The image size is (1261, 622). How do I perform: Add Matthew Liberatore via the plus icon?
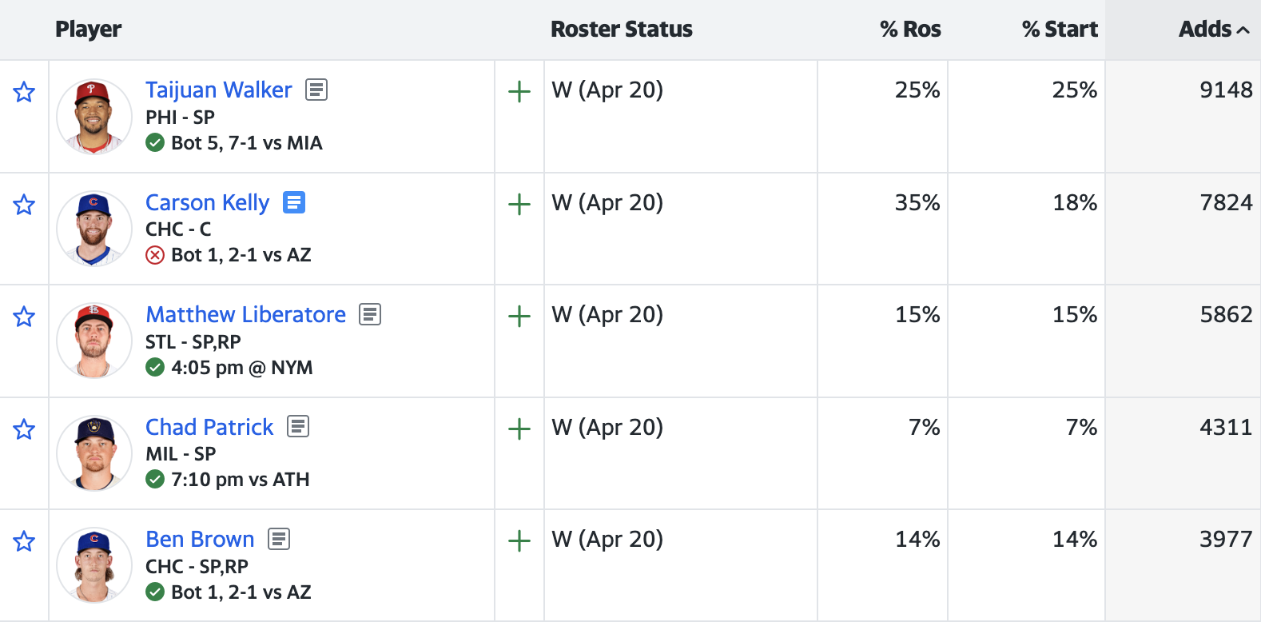519,316
